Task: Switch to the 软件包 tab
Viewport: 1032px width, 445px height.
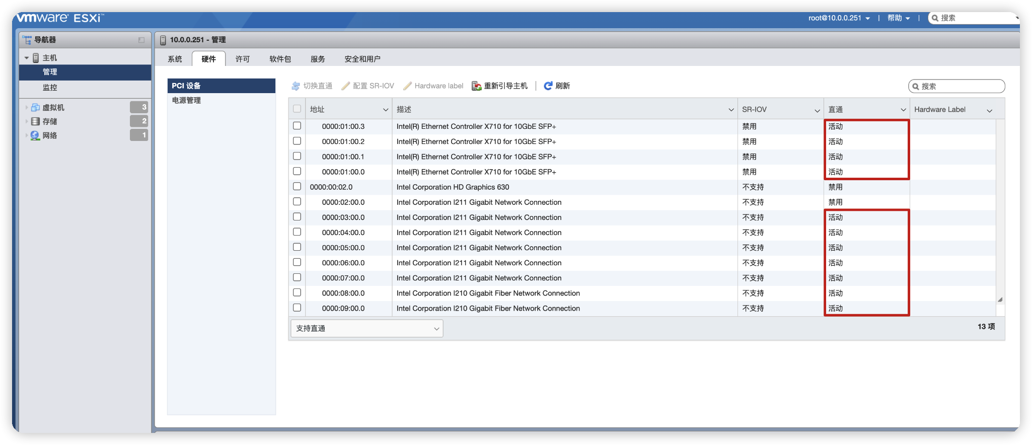Action: tap(280, 59)
